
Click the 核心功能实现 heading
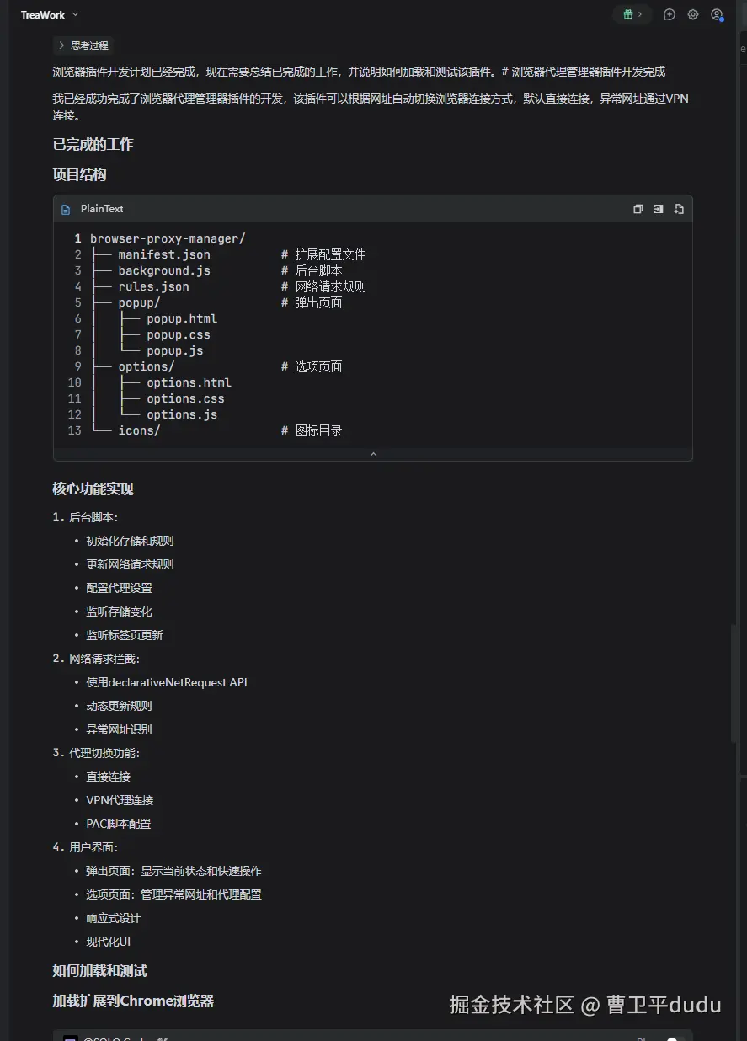click(x=93, y=489)
